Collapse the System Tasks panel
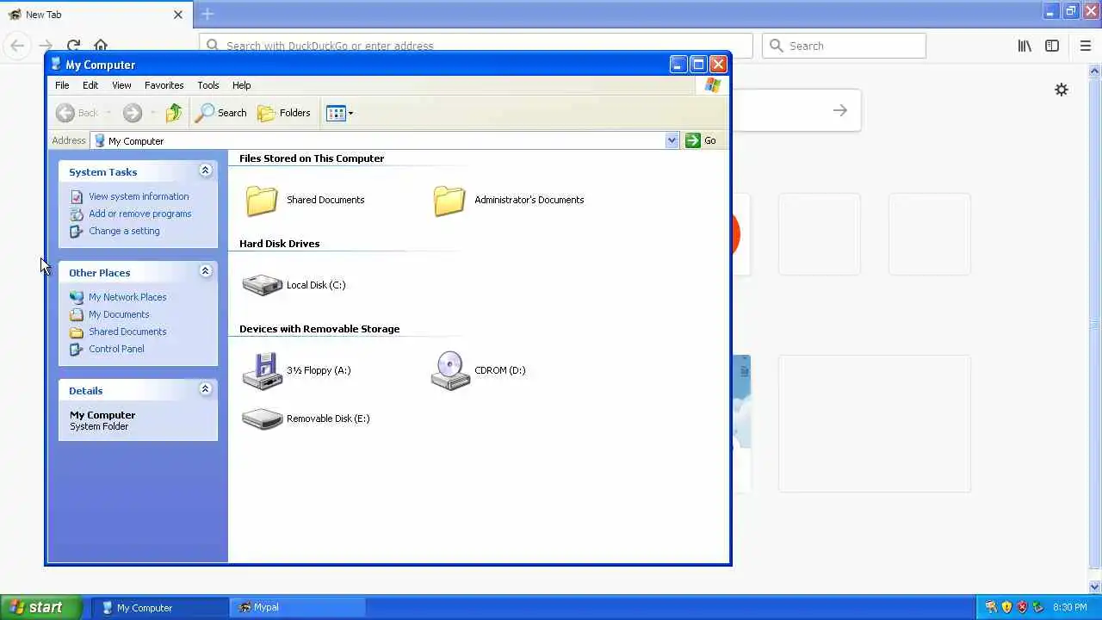1102x620 pixels. (x=205, y=170)
